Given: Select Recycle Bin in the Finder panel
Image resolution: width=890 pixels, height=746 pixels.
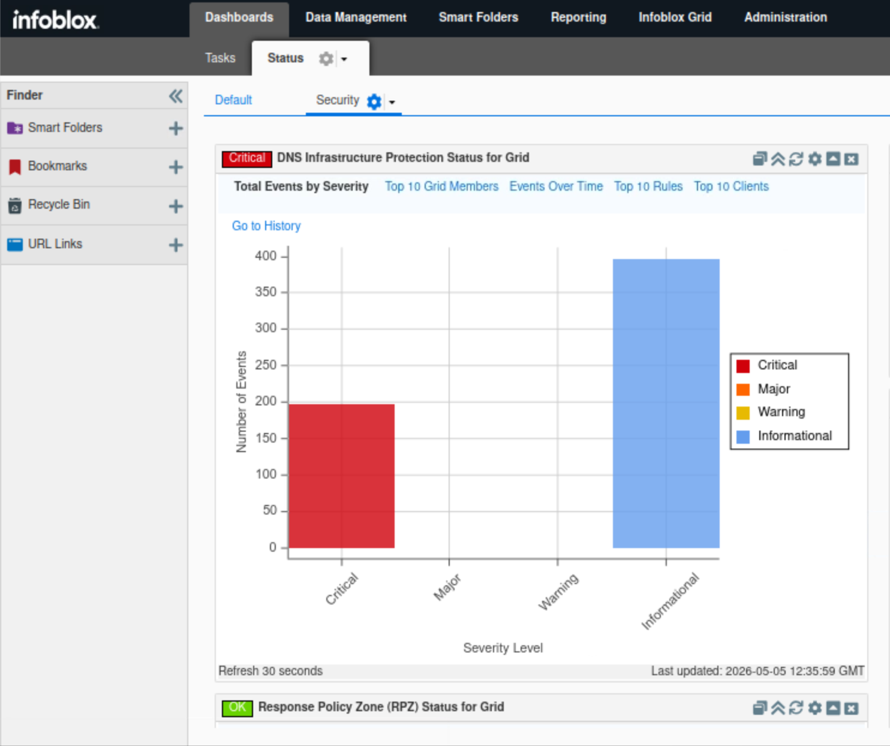Looking at the screenshot, I should (59, 204).
